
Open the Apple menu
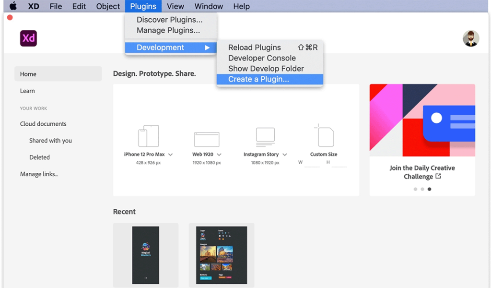tap(13, 6)
